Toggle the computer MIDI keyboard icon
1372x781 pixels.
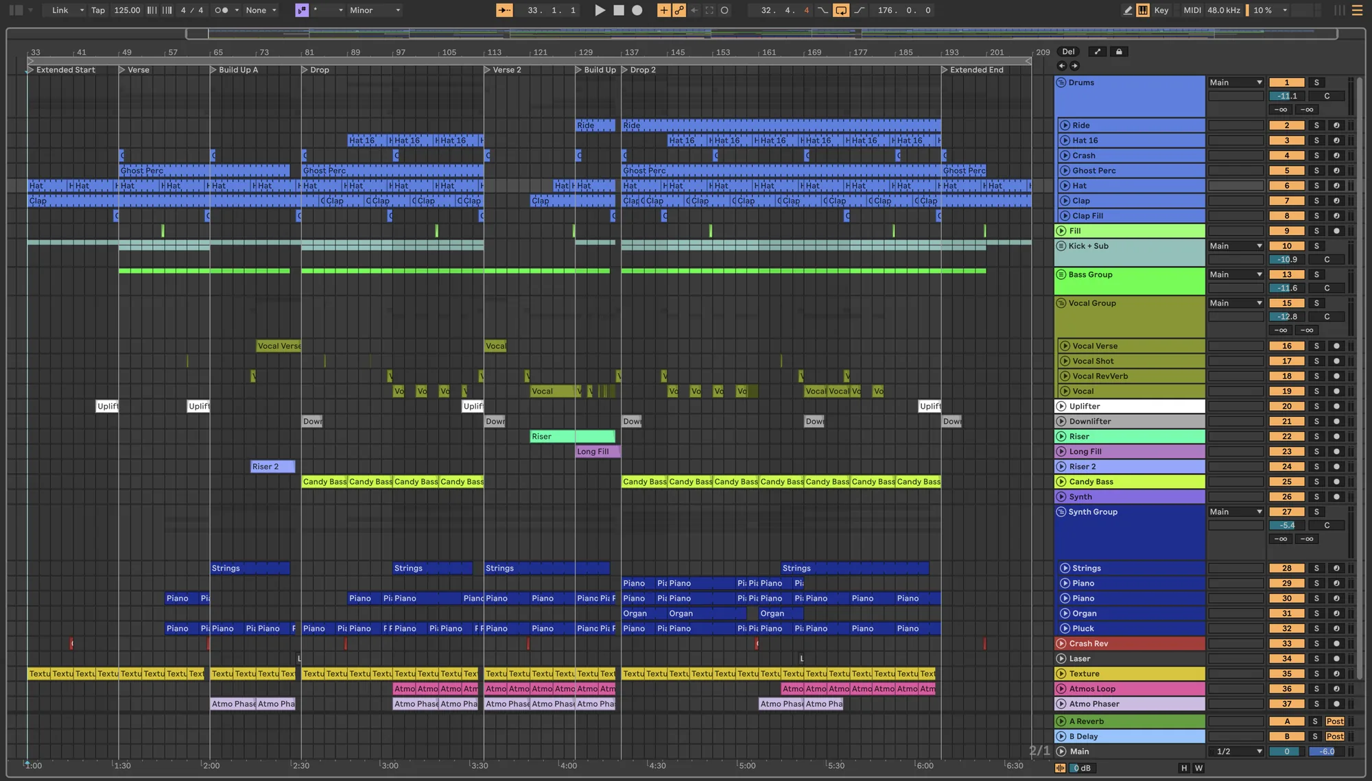1143,10
